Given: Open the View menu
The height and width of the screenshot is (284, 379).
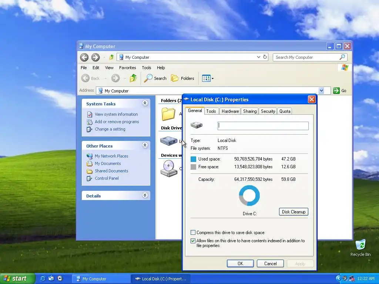Looking at the screenshot, I should [x=109, y=68].
